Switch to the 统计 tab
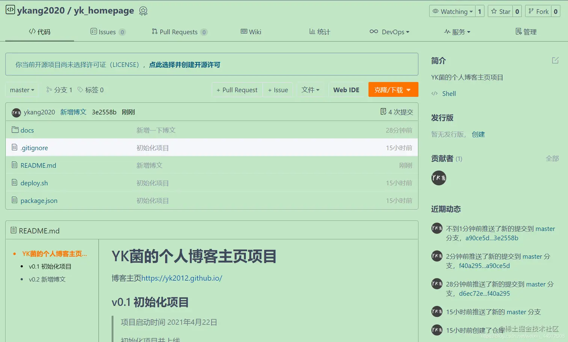 click(x=320, y=32)
